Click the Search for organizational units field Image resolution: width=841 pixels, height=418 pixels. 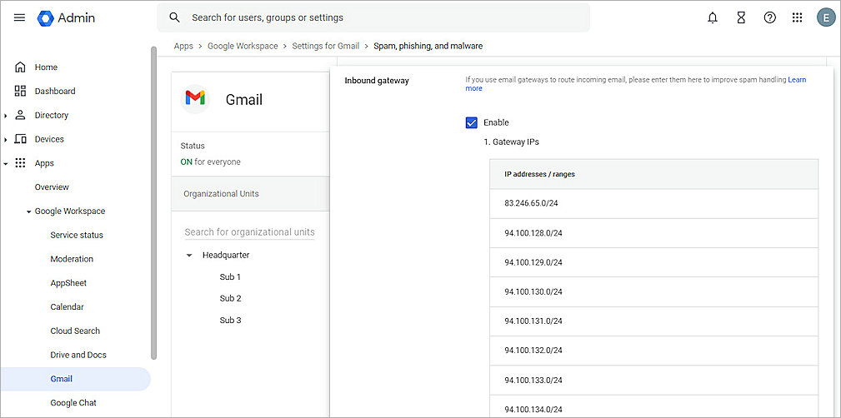[x=249, y=232]
